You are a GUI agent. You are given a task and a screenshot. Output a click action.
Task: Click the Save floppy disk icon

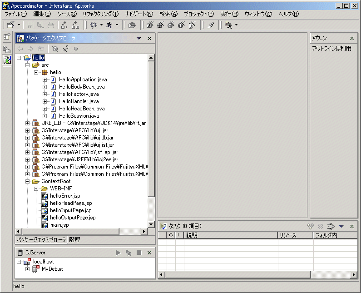(x=30, y=25)
